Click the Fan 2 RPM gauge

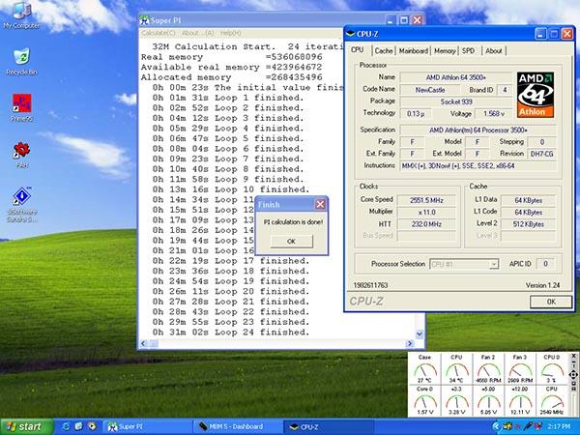tap(488, 368)
